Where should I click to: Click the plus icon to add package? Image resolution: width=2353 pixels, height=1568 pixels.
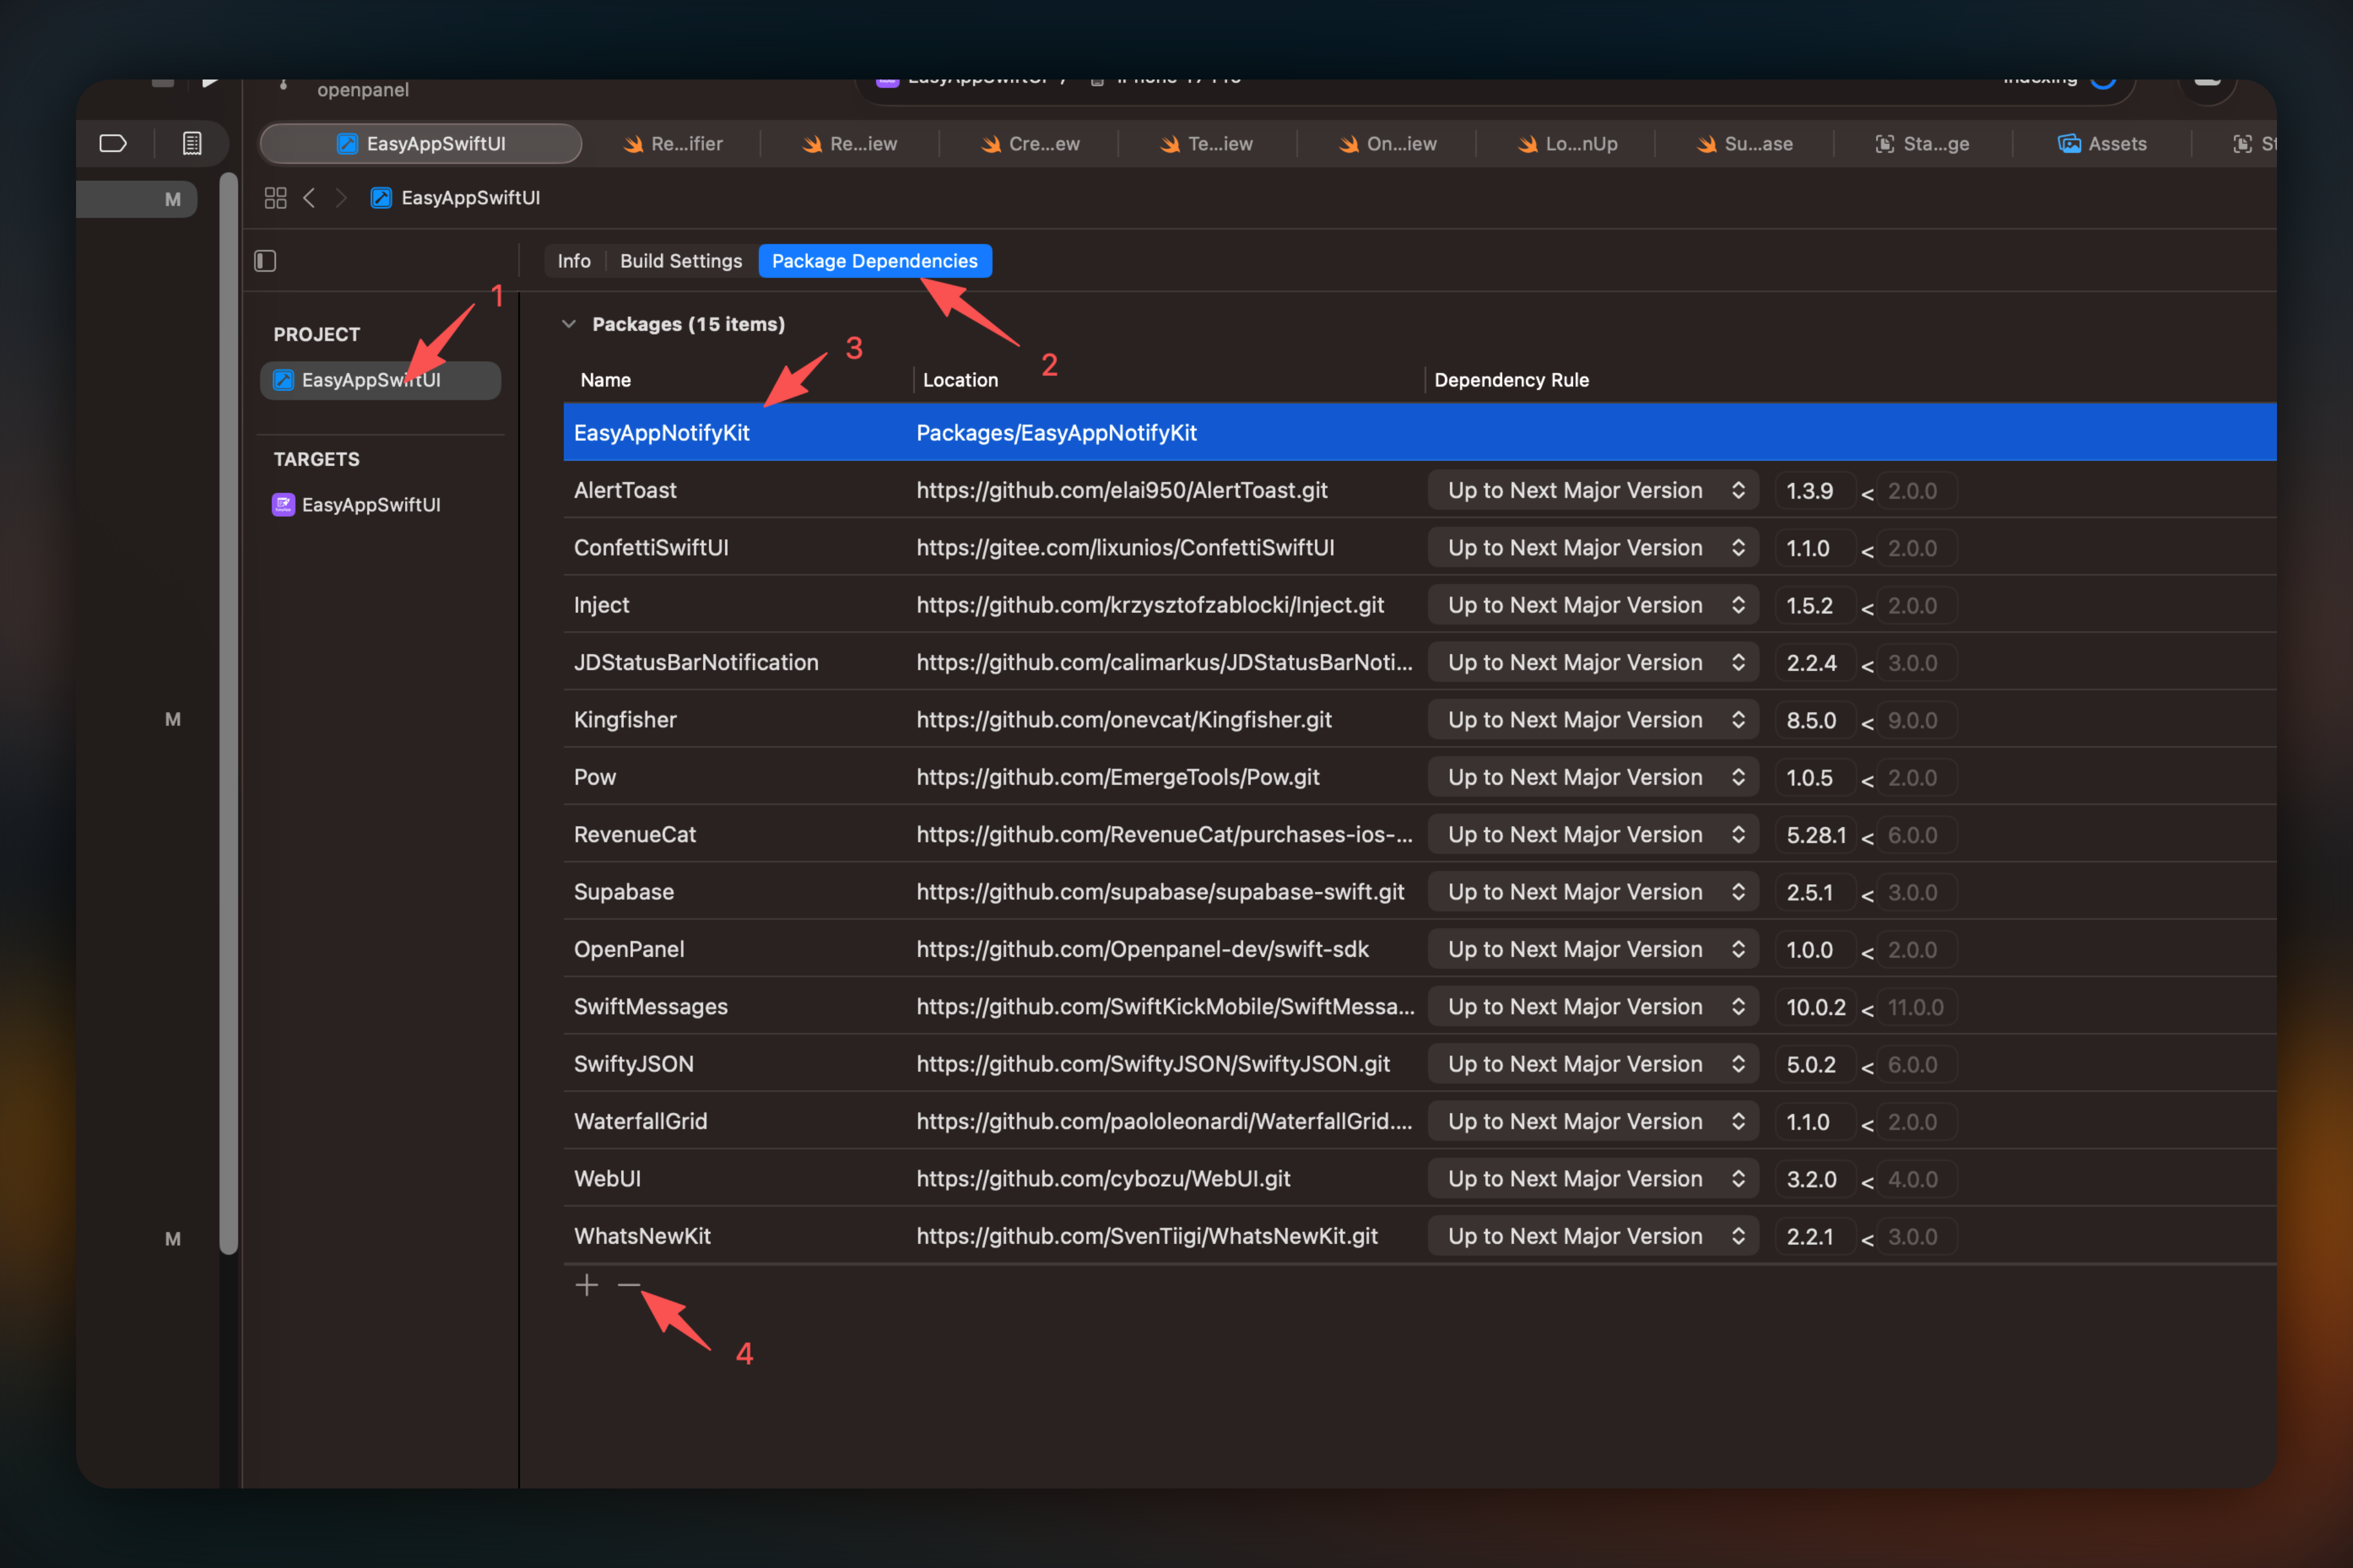pyautogui.click(x=587, y=1285)
